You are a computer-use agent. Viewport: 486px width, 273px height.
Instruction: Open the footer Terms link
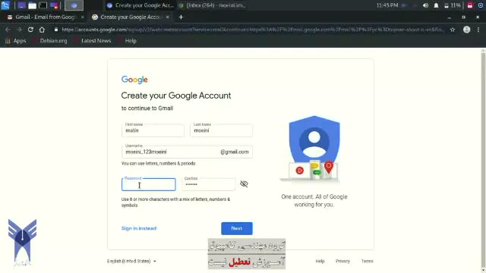point(367,261)
